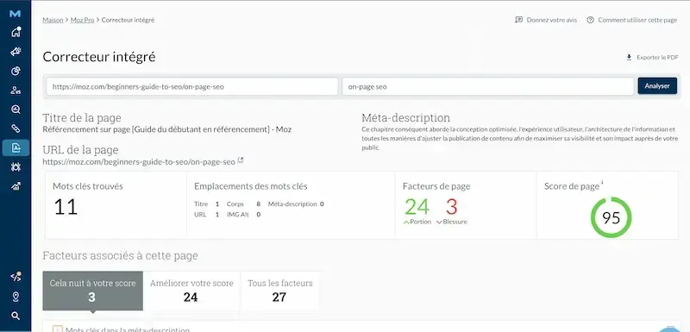Click the keyword input containing on-page seo
This screenshot has height=332, width=690.
(x=488, y=86)
